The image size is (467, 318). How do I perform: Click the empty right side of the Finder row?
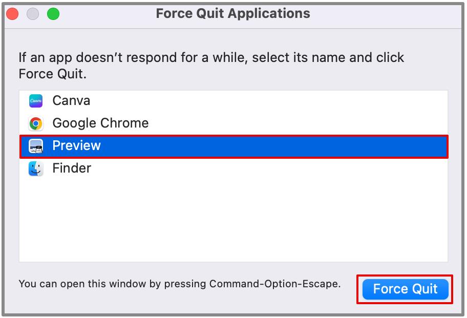point(268,168)
